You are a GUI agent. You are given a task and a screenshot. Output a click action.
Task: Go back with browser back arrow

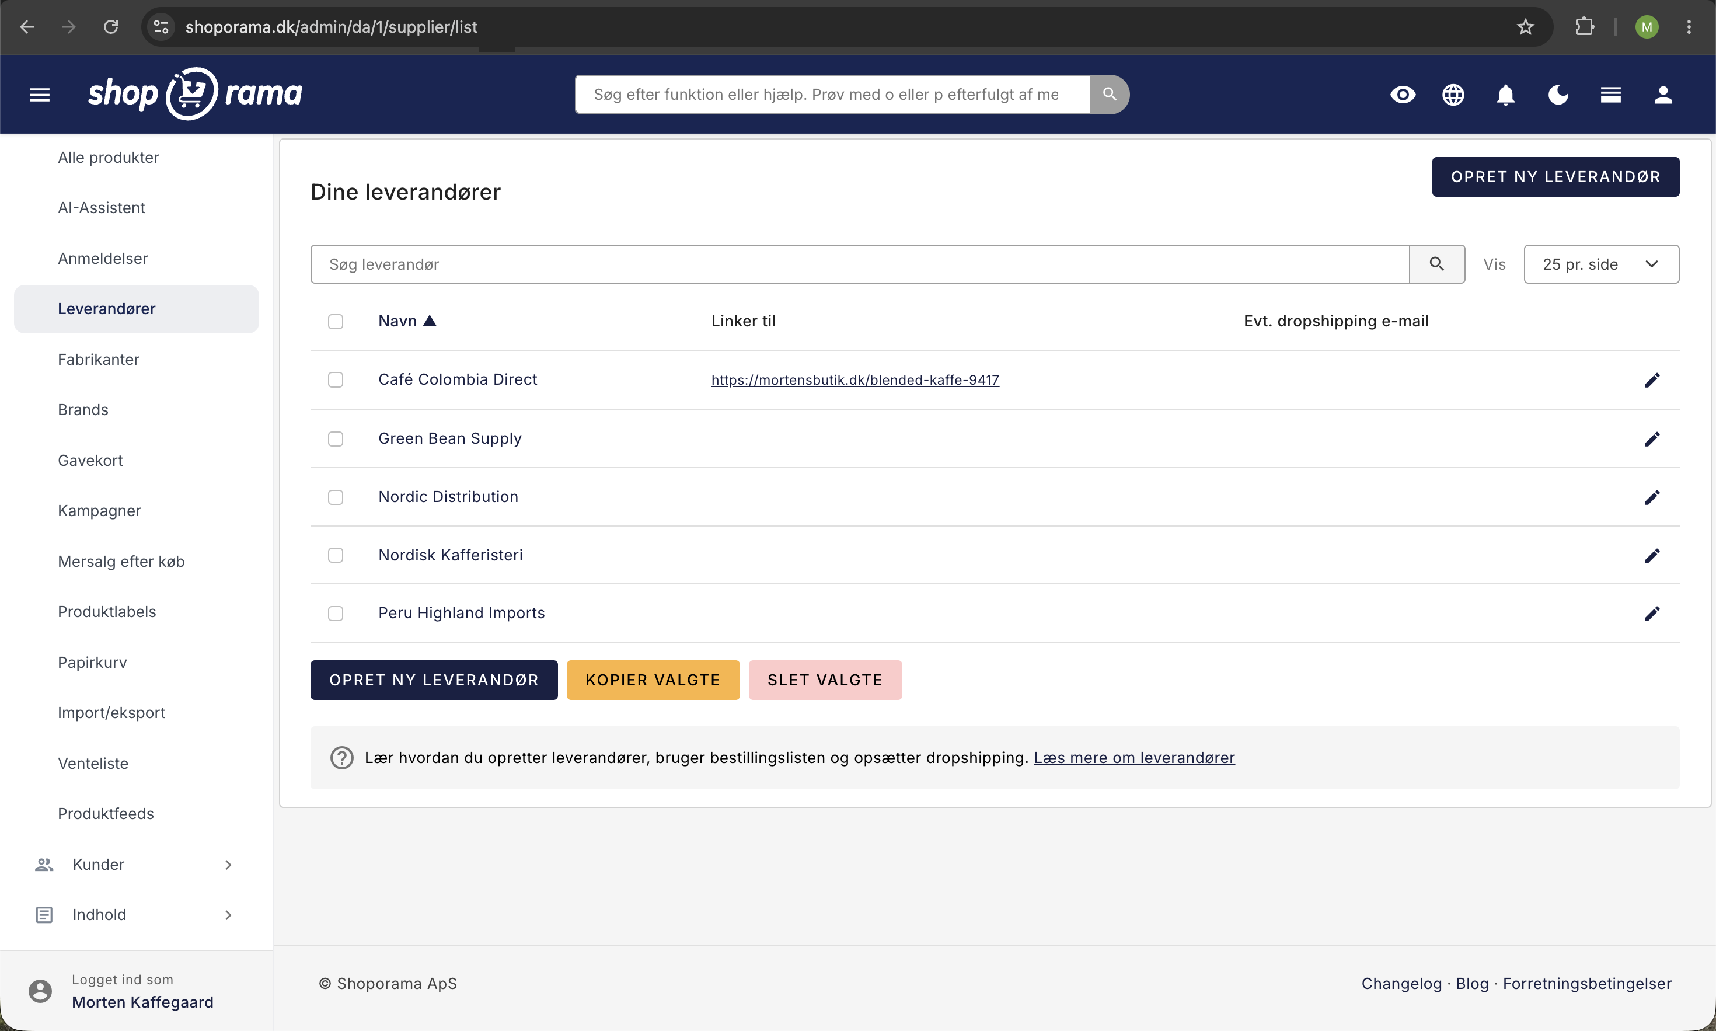pyautogui.click(x=27, y=27)
